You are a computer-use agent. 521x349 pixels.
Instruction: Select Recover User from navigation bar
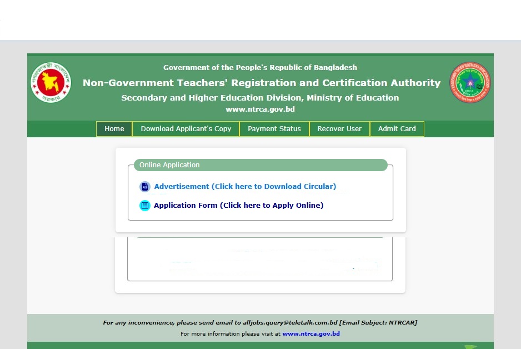(339, 129)
